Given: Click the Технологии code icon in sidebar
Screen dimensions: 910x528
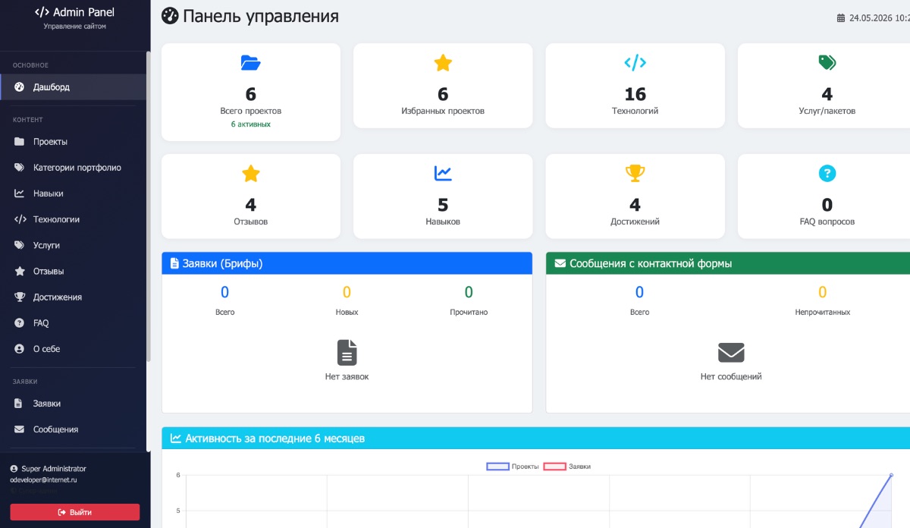Looking at the screenshot, I should coord(20,219).
